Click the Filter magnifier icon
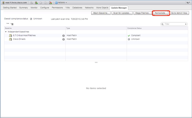The image size is (192, 118). pyautogui.click(x=162, y=24)
